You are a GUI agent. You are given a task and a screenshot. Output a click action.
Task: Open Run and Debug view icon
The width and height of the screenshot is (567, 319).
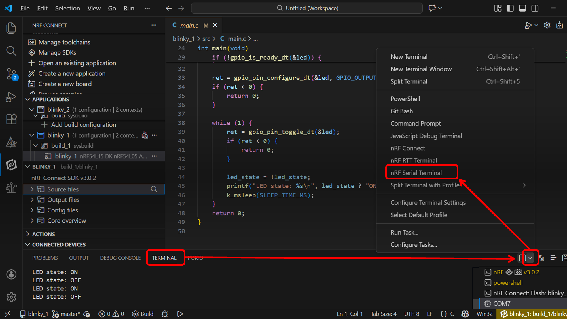(x=11, y=97)
